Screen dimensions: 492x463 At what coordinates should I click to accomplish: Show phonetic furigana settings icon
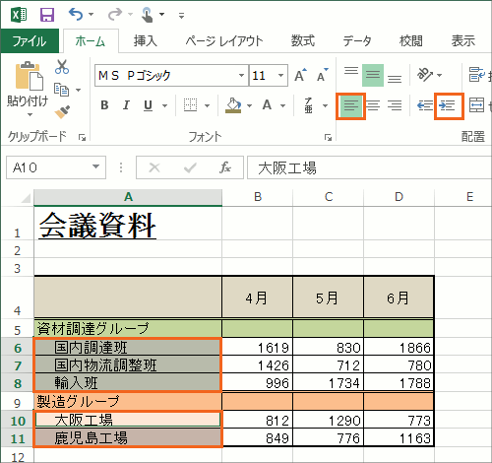point(308,105)
